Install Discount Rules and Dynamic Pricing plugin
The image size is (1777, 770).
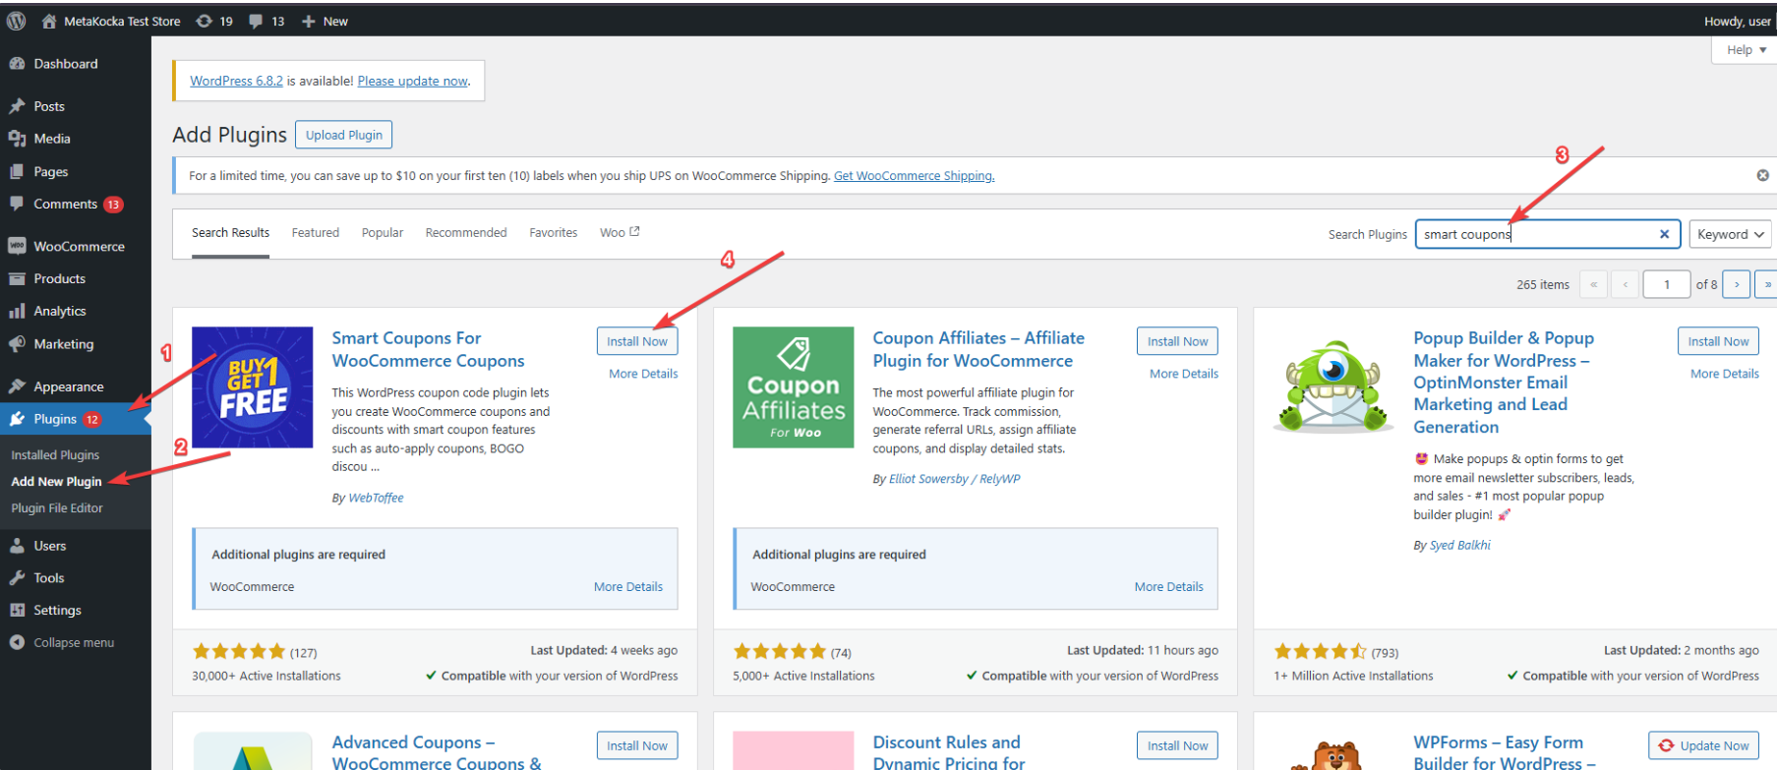[1178, 745]
